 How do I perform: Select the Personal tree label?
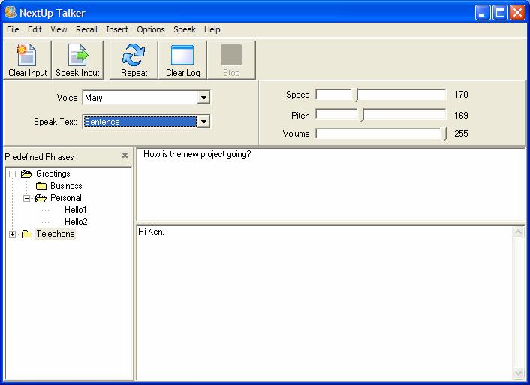click(x=65, y=198)
